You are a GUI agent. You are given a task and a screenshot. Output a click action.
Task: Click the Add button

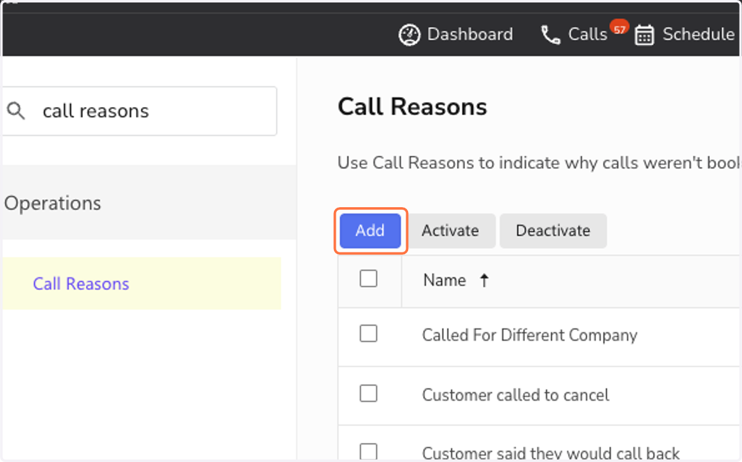click(370, 231)
